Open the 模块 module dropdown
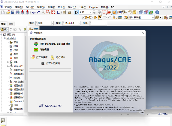This screenshot has width=172, height=126. pos(52,23)
